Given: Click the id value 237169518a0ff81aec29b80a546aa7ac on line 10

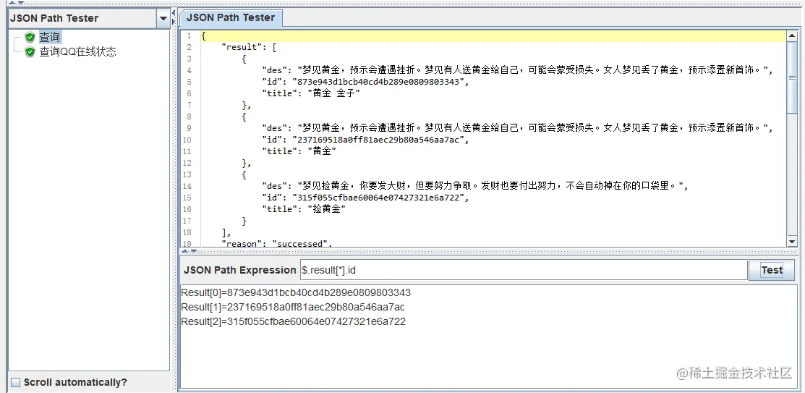Looking at the screenshot, I should [378, 139].
